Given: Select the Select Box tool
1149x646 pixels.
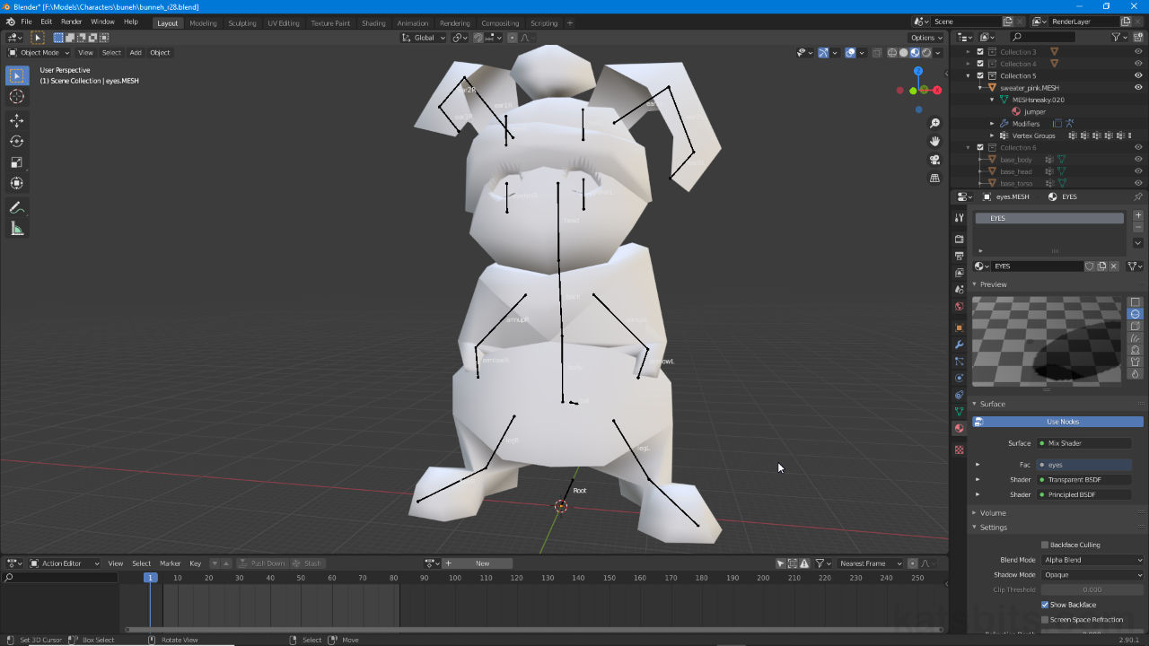Looking at the screenshot, I should tap(17, 76).
